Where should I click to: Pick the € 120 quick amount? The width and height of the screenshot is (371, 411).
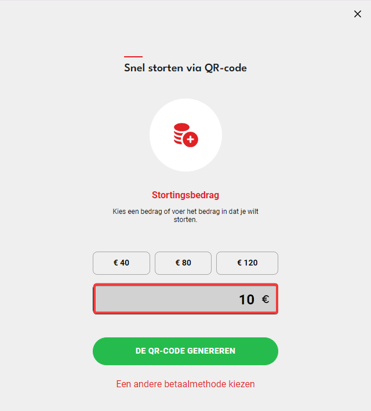pos(247,263)
